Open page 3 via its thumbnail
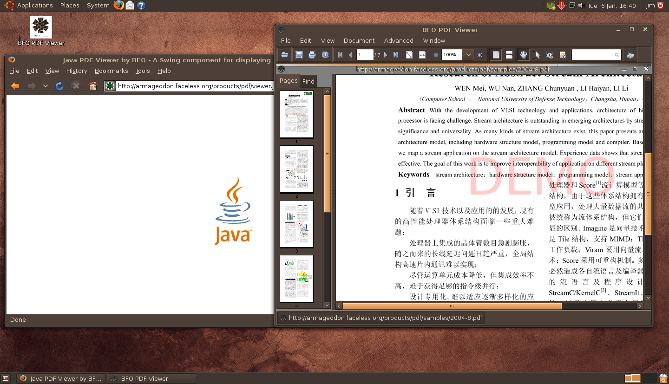The image size is (669, 384). tap(296, 224)
